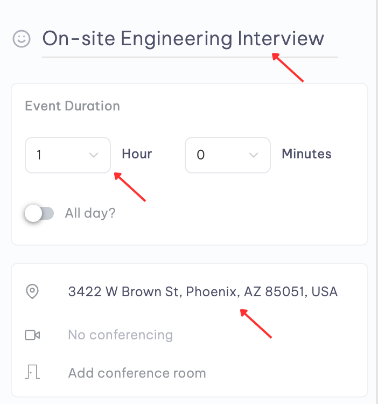Click the chevron in the hour selector
The image size is (378, 404).
94,155
